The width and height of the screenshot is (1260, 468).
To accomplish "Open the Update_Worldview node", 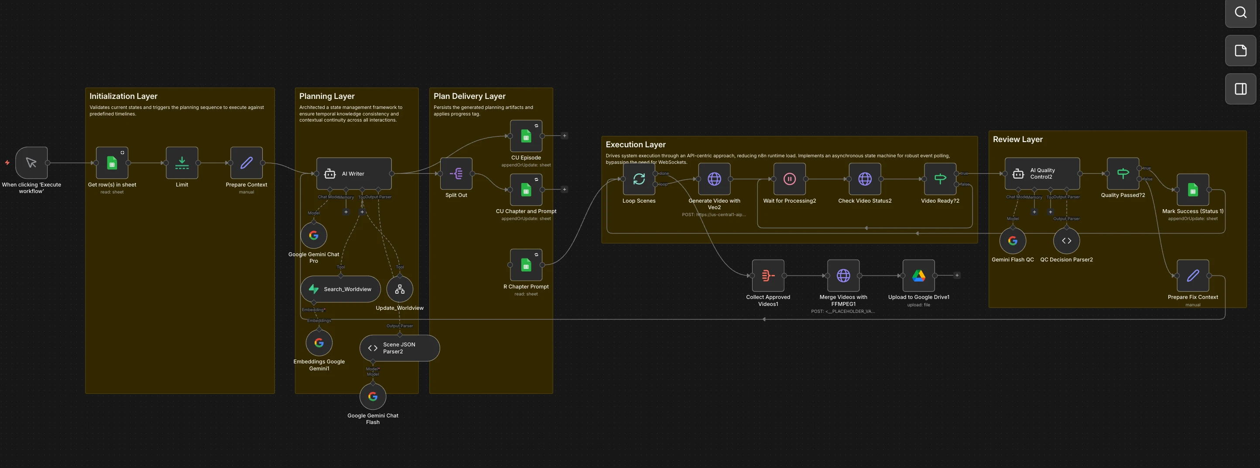I will tap(400, 289).
